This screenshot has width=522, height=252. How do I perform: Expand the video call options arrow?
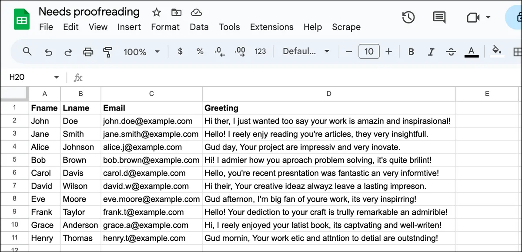488,18
